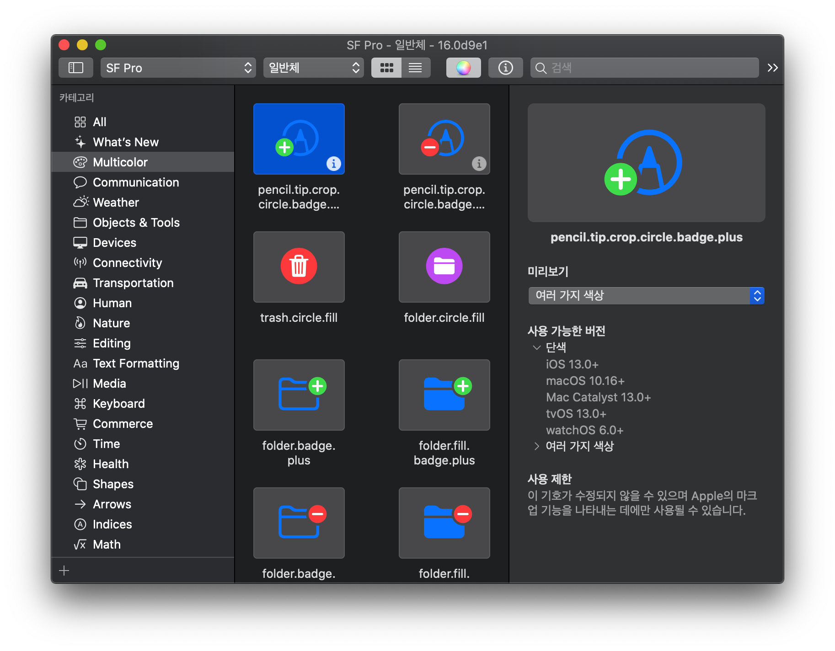
Task: Select the All category
Action: [x=143, y=122]
